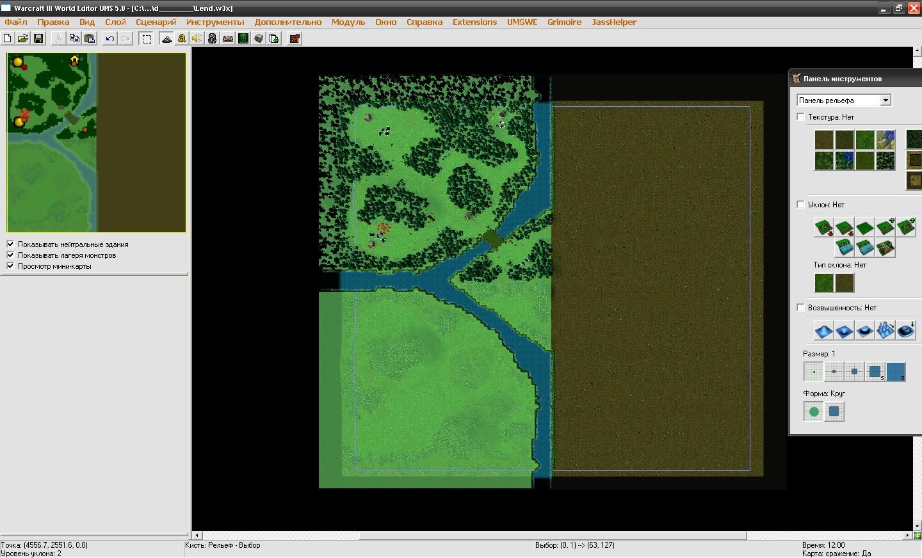Open the 'Модуль' menu

[348, 22]
